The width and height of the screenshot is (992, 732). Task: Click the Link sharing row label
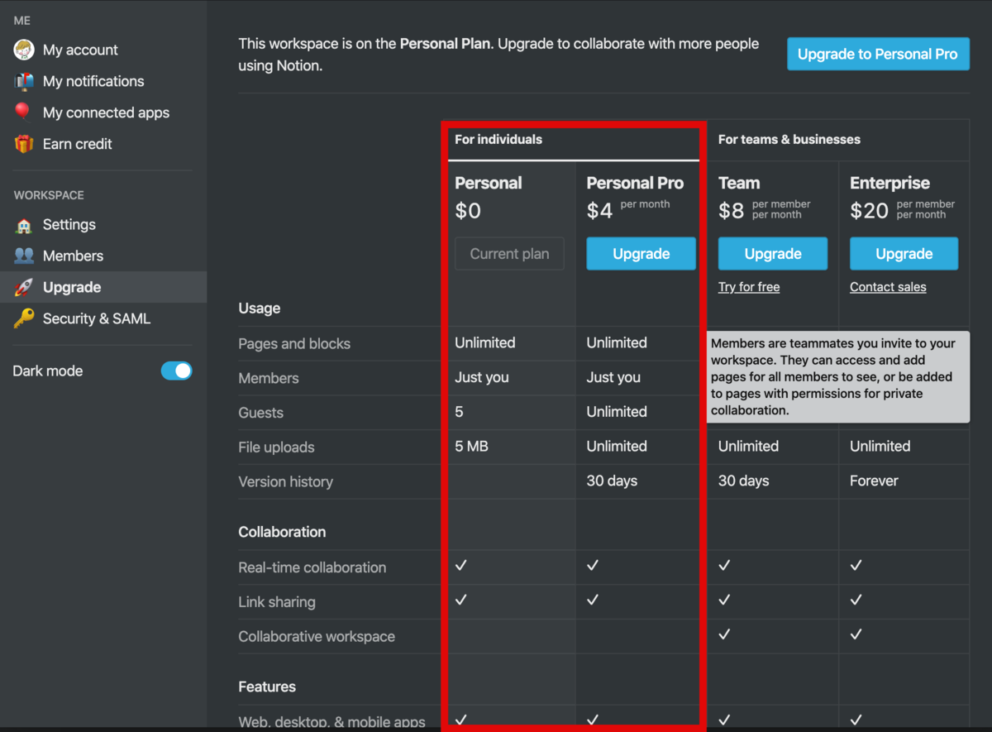pos(277,602)
